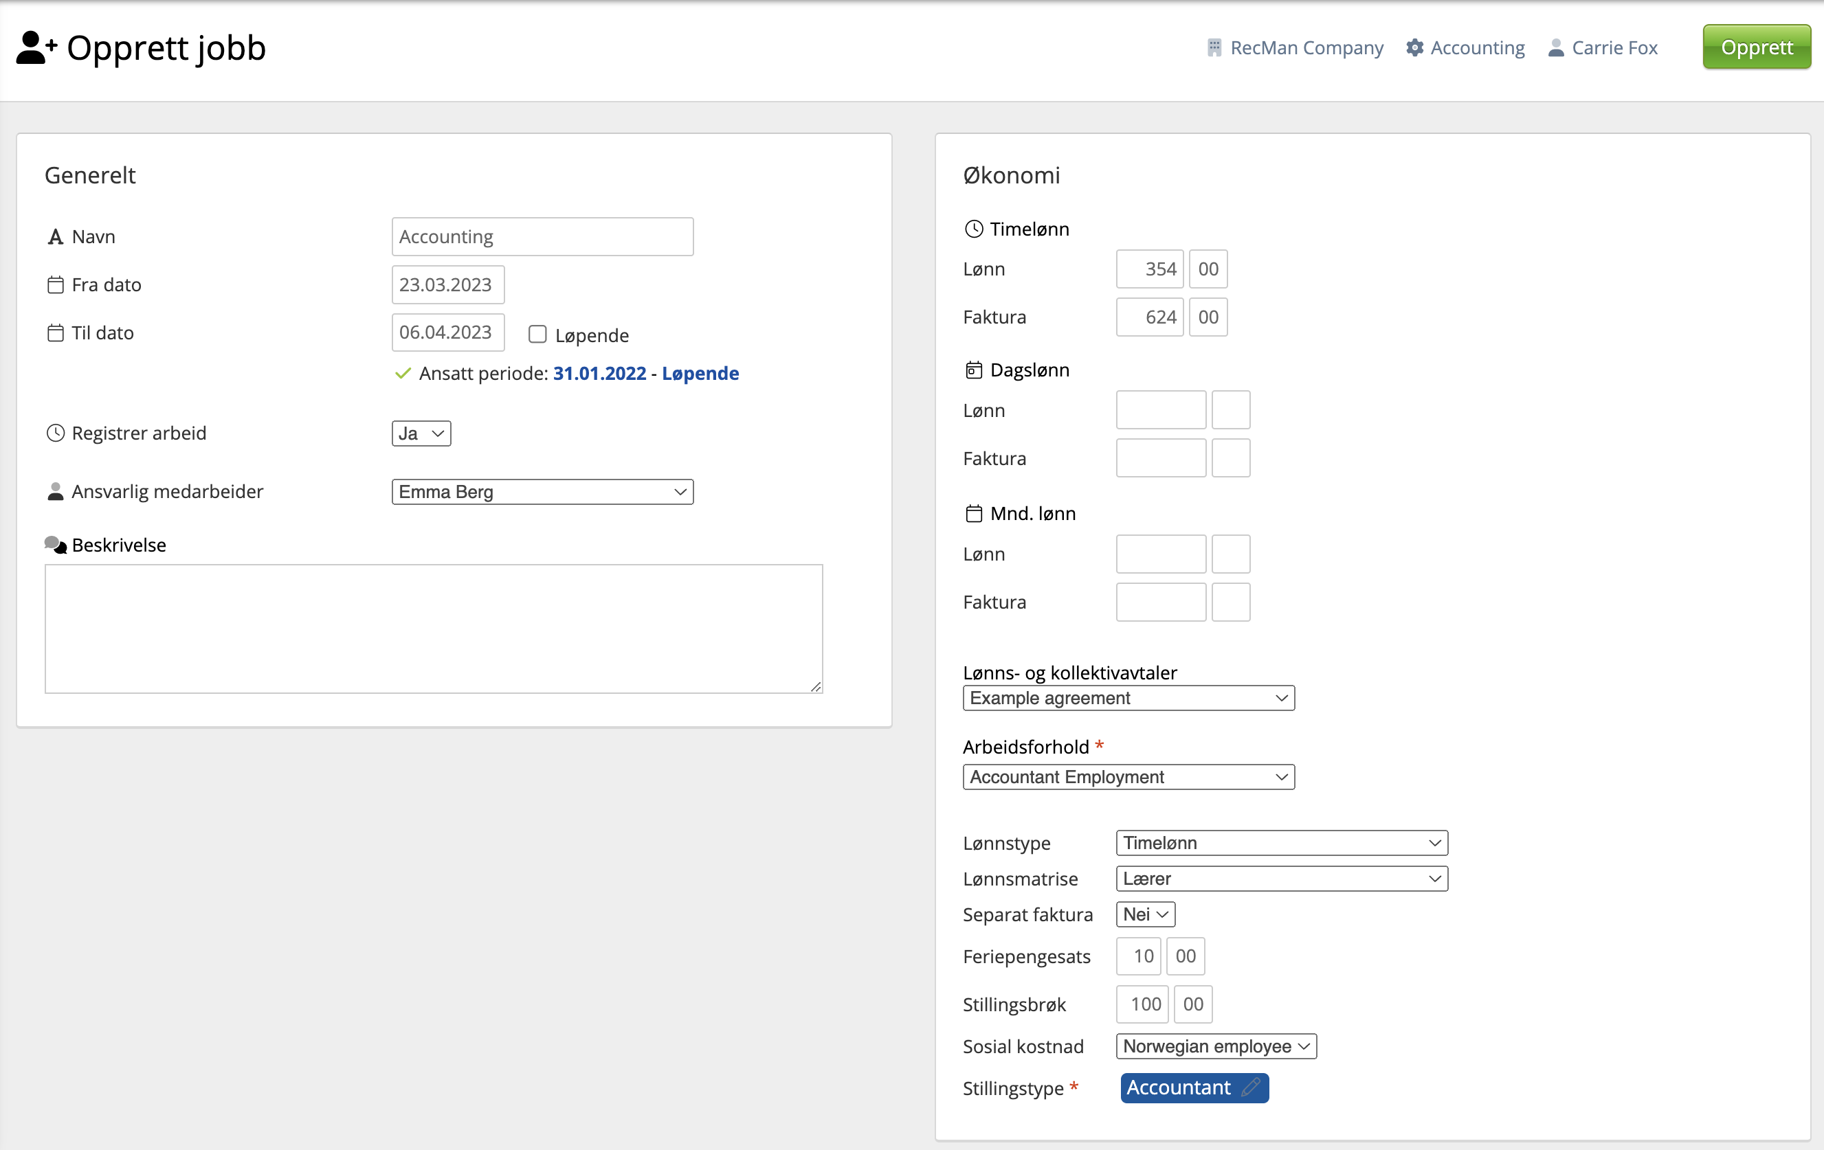Expand the Lønnsmatrise Lærer dropdown

[x=1281, y=878]
